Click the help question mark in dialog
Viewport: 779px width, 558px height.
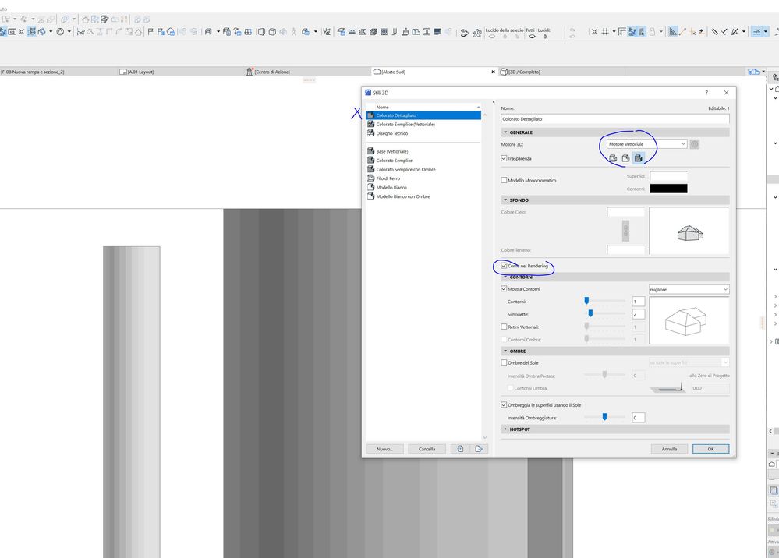point(706,92)
